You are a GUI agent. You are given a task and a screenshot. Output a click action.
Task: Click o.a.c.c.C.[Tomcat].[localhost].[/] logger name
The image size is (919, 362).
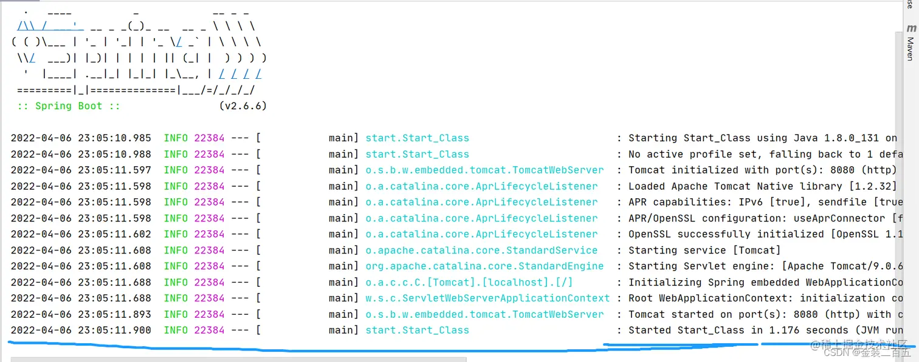point(469,283)
